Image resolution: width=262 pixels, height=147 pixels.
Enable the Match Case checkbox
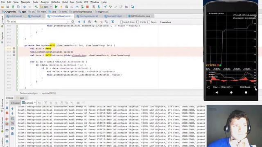click(x=122, y=22)
